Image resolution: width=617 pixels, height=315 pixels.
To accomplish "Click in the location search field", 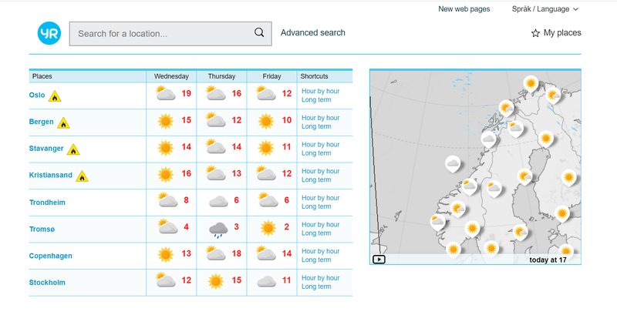I will tap(170, 34).
